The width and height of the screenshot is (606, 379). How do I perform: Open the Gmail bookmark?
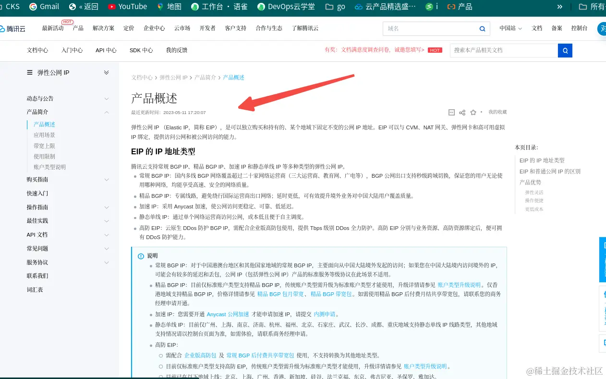[x=44, y=7]
